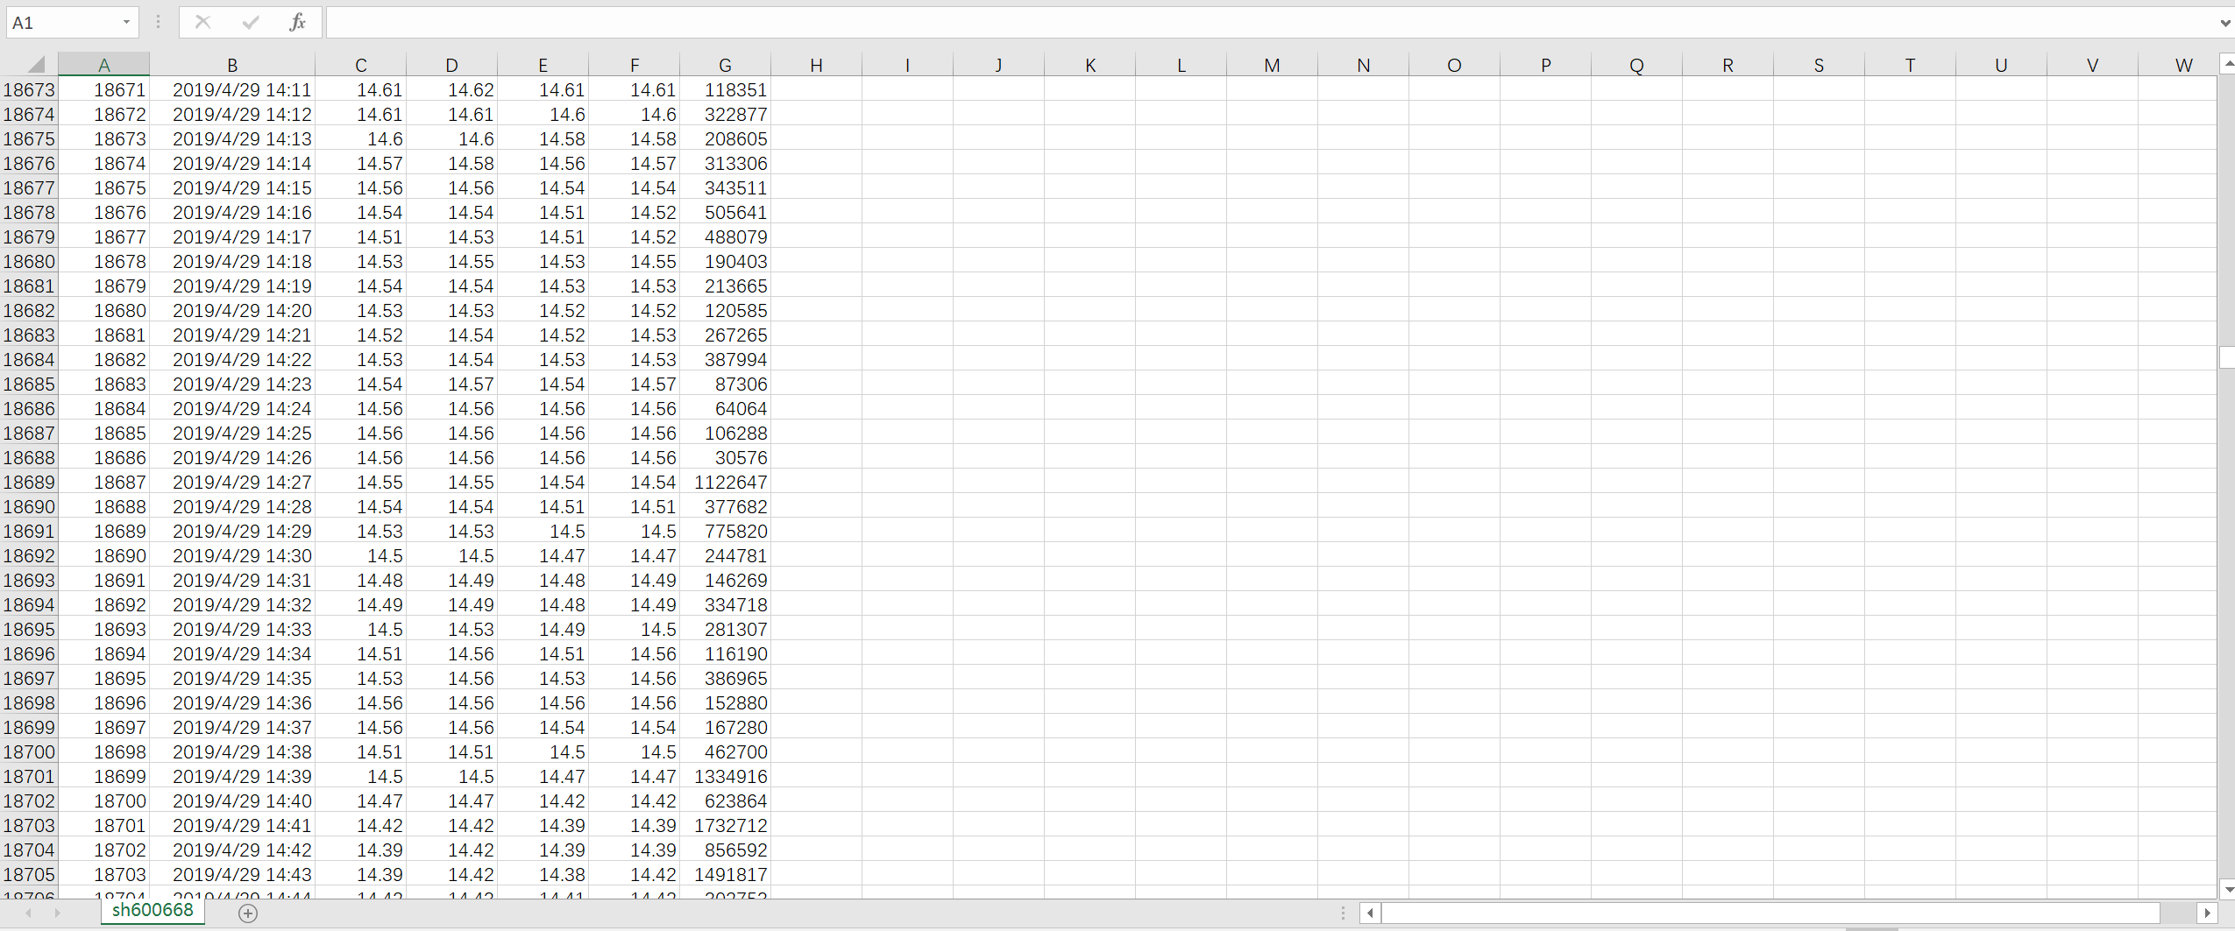This screenshot has height=931, width=2235.
Task: Click cell with value 505641
Action: coord(725,212)
